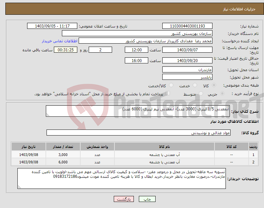The width and height of the screenshot is (264, 208).
Task: Click row number 1 cell
Action: pyautogui.click(x=253, y=155)
